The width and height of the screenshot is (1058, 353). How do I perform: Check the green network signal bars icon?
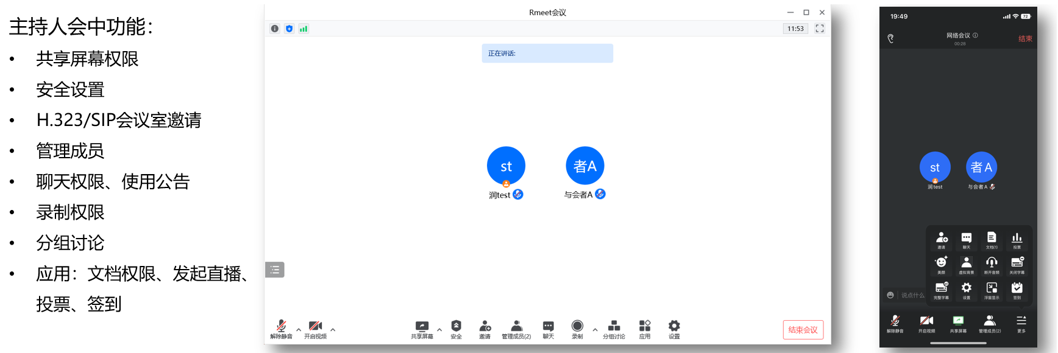304,29
